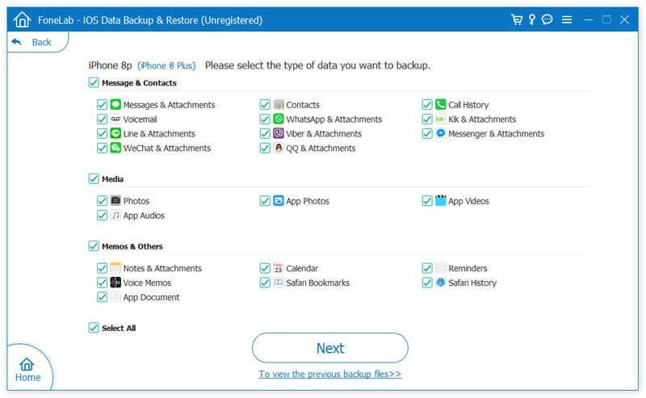Uncheck the Voice Memos checkbox

click(x=102, y=283)
